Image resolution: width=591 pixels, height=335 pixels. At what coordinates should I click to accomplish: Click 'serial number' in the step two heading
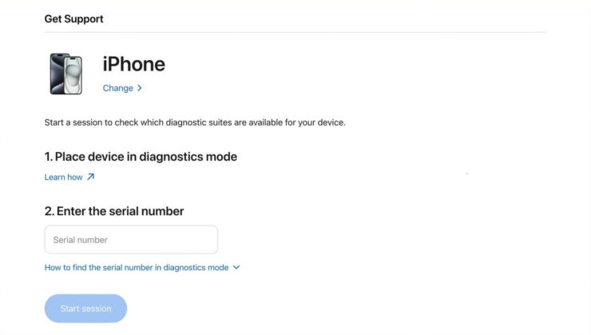point(149,211)
